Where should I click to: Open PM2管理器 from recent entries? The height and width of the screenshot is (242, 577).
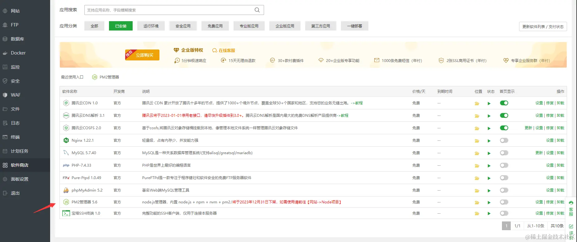point(106,77)
